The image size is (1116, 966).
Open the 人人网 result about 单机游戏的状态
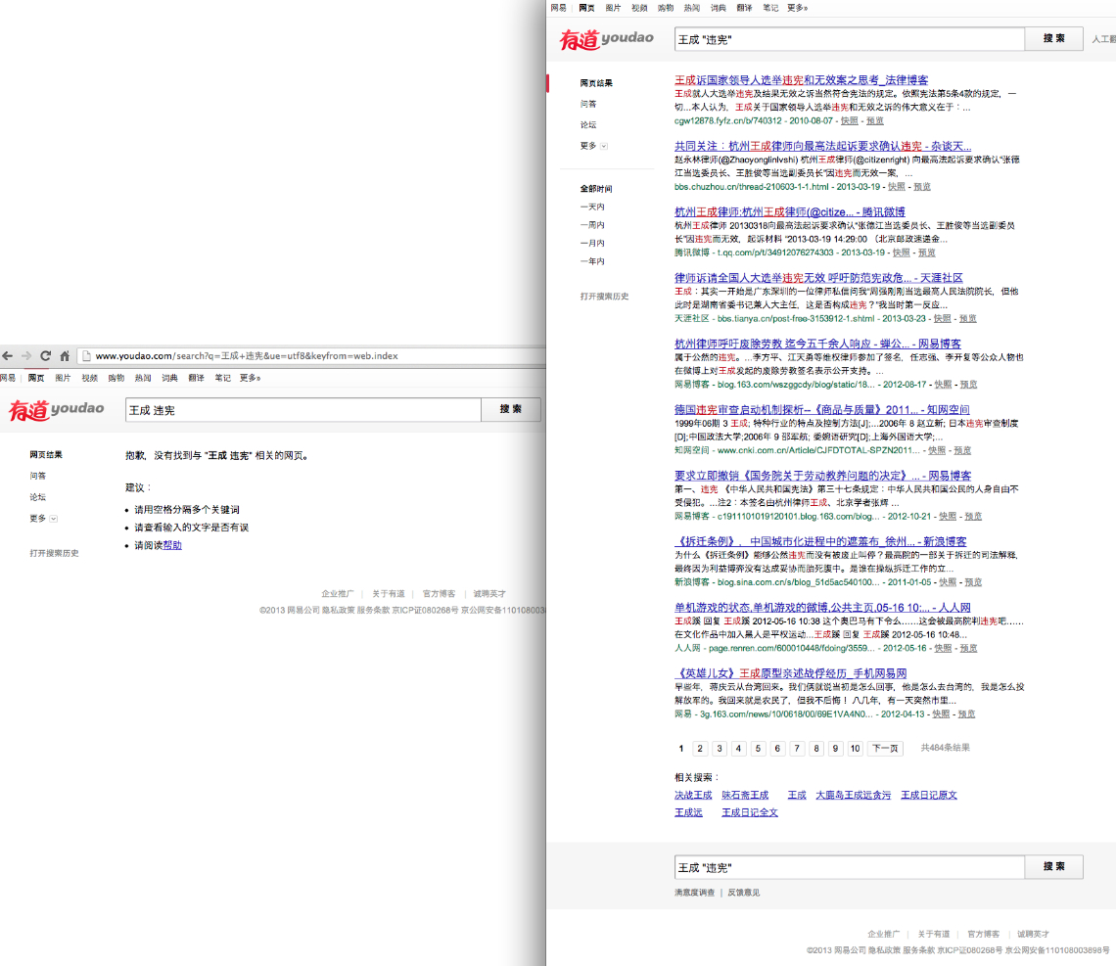822,608
